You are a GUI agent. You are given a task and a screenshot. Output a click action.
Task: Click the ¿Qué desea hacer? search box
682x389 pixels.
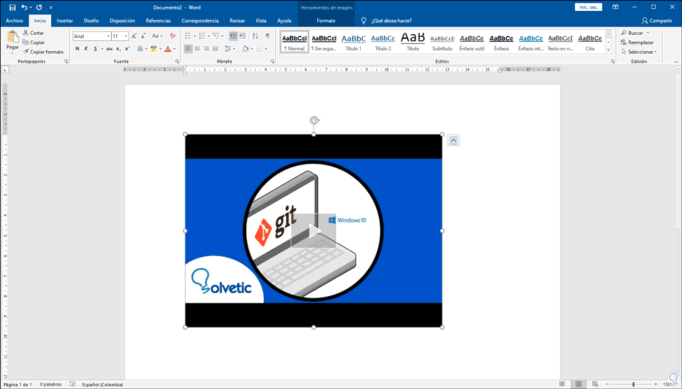pos(391,20)
